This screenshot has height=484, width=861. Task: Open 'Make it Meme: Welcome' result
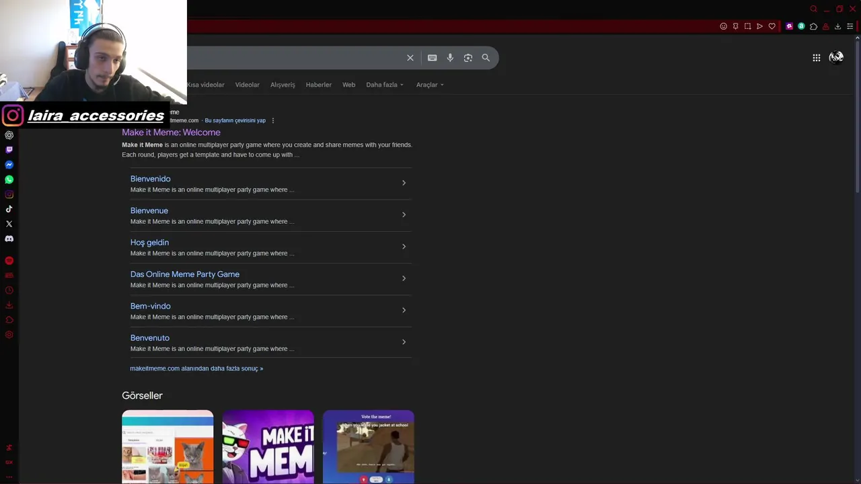point(171,132)
